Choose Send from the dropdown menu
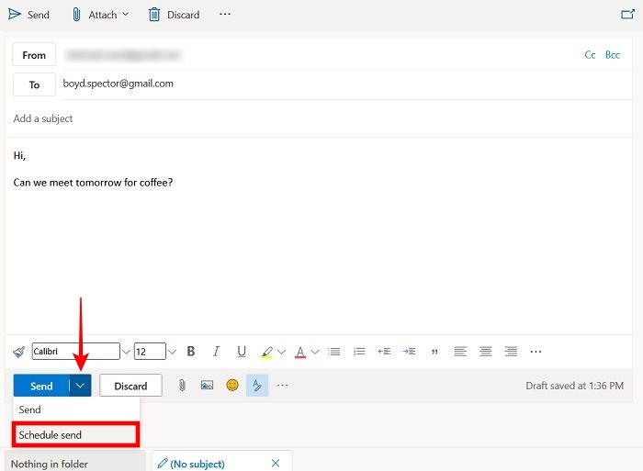 tap(76, 409)
